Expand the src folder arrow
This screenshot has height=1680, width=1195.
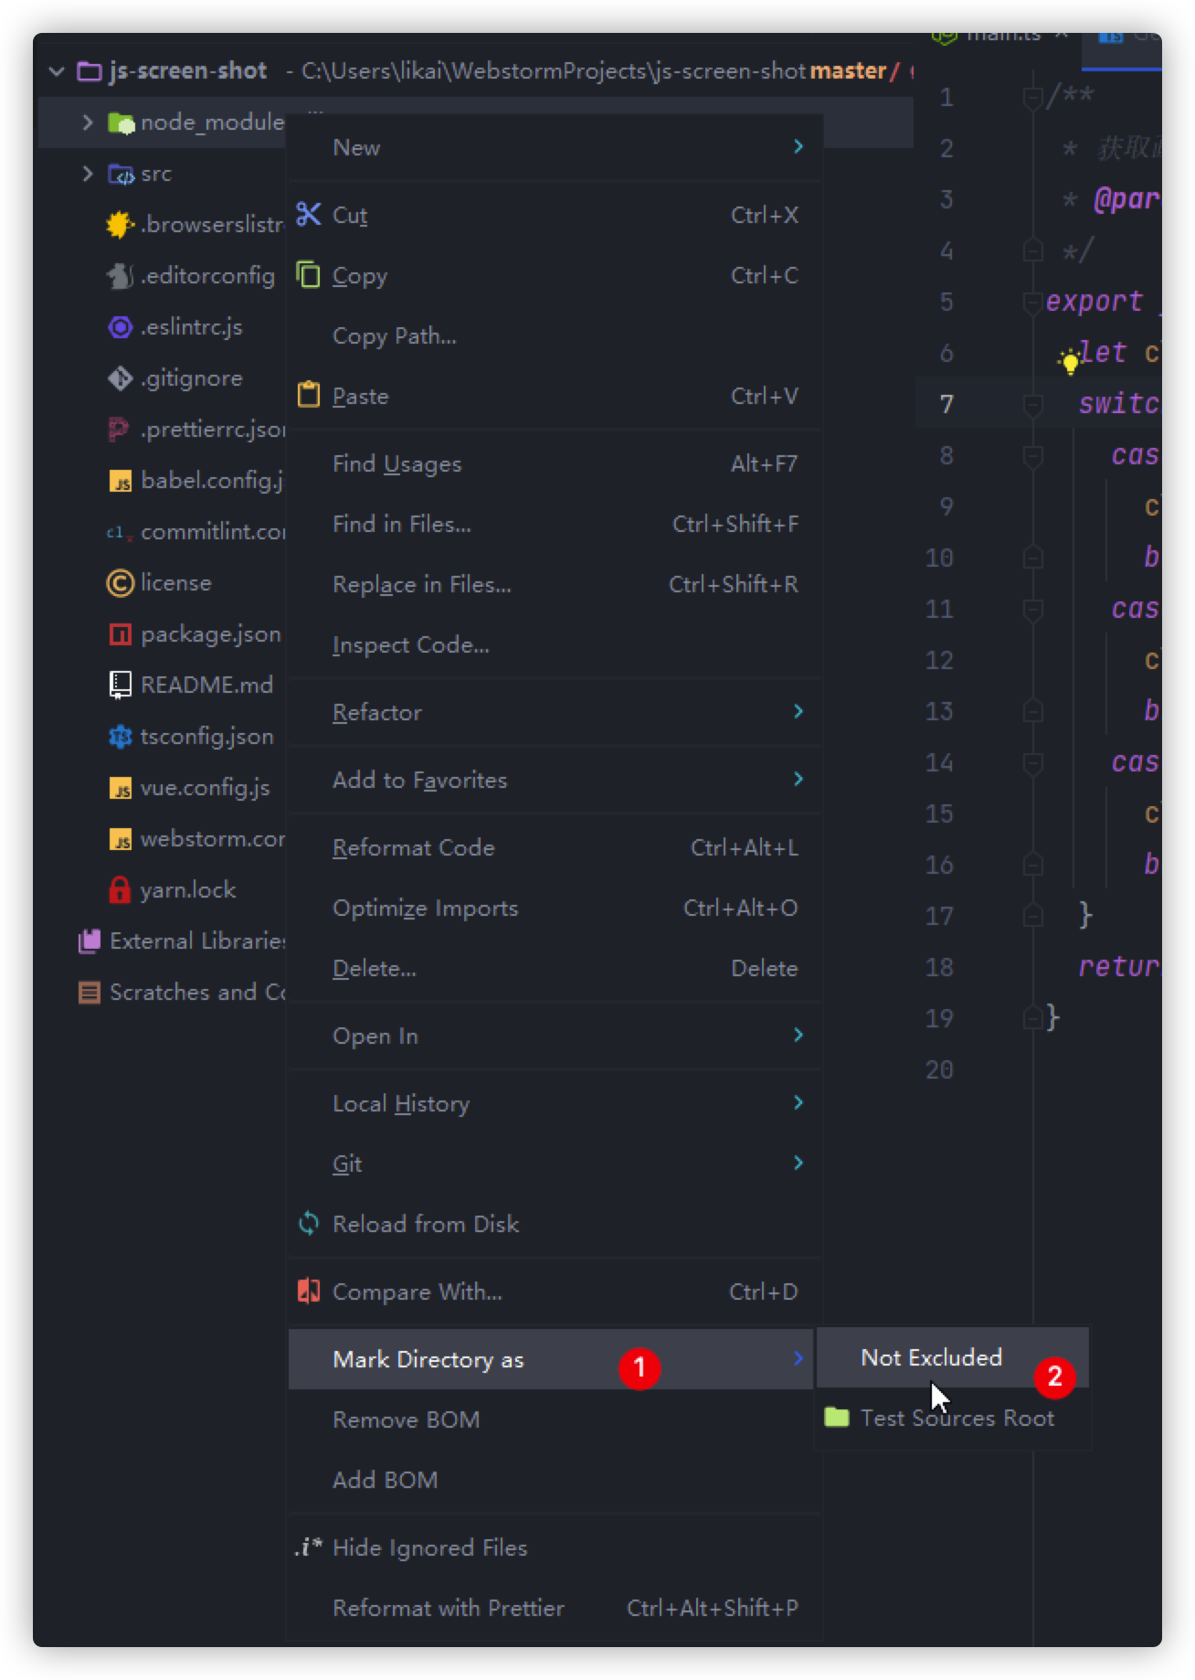[x=88, y=173]
